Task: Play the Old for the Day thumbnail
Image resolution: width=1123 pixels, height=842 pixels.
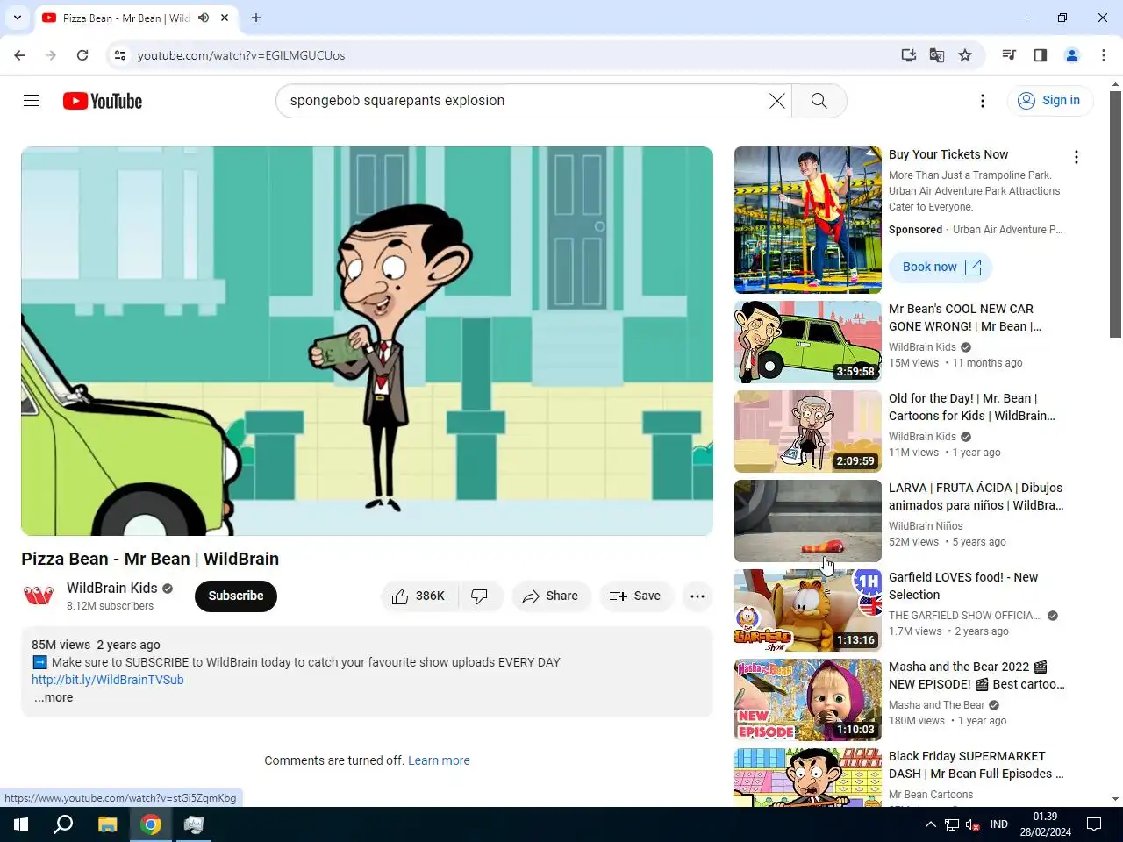Action: tap(808, 432)
